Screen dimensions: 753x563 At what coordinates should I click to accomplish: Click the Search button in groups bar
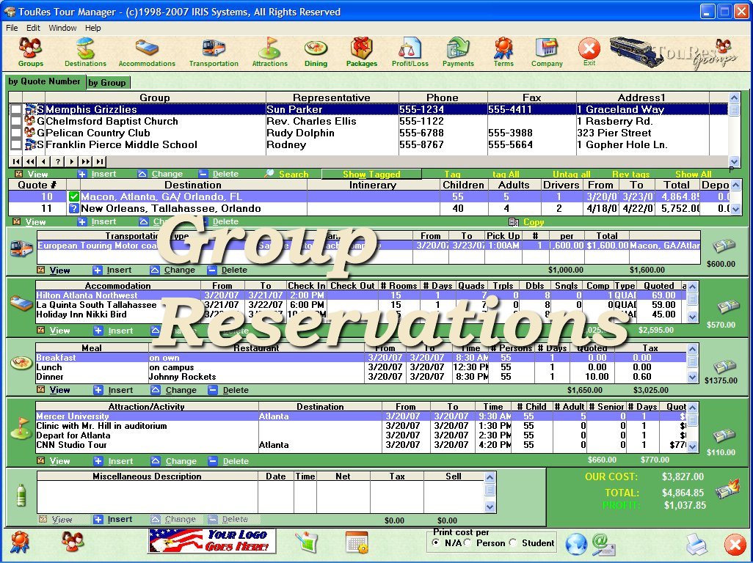pos(287,174)
